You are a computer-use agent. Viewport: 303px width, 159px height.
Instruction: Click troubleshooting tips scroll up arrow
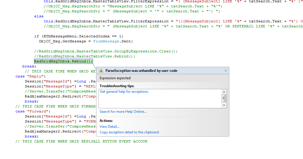point(224,92)
